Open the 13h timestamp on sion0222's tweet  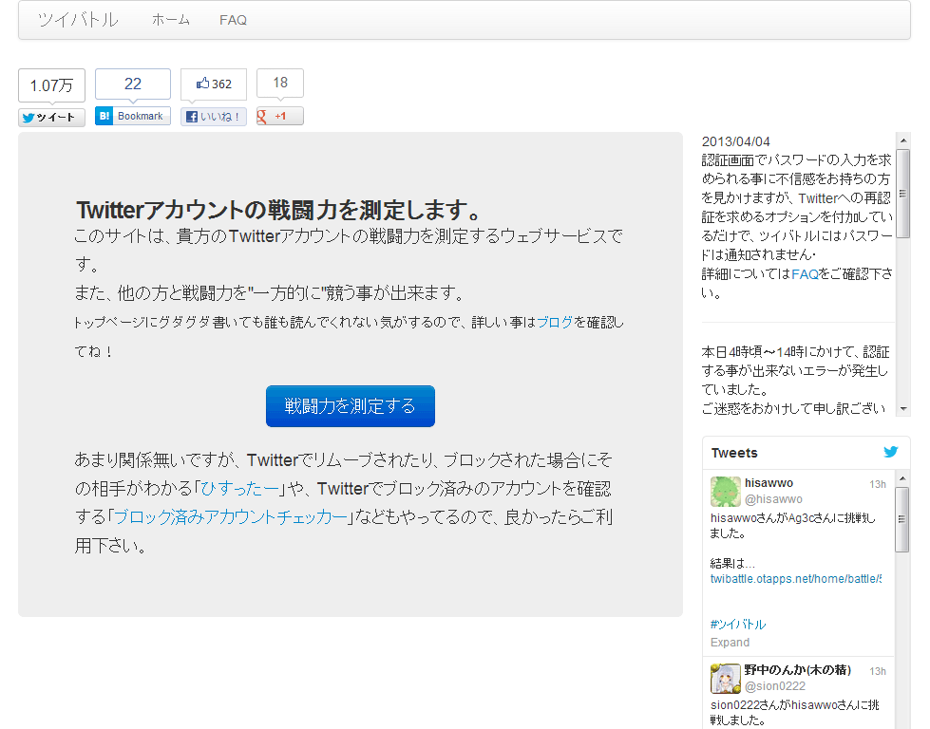coord(877,671)
